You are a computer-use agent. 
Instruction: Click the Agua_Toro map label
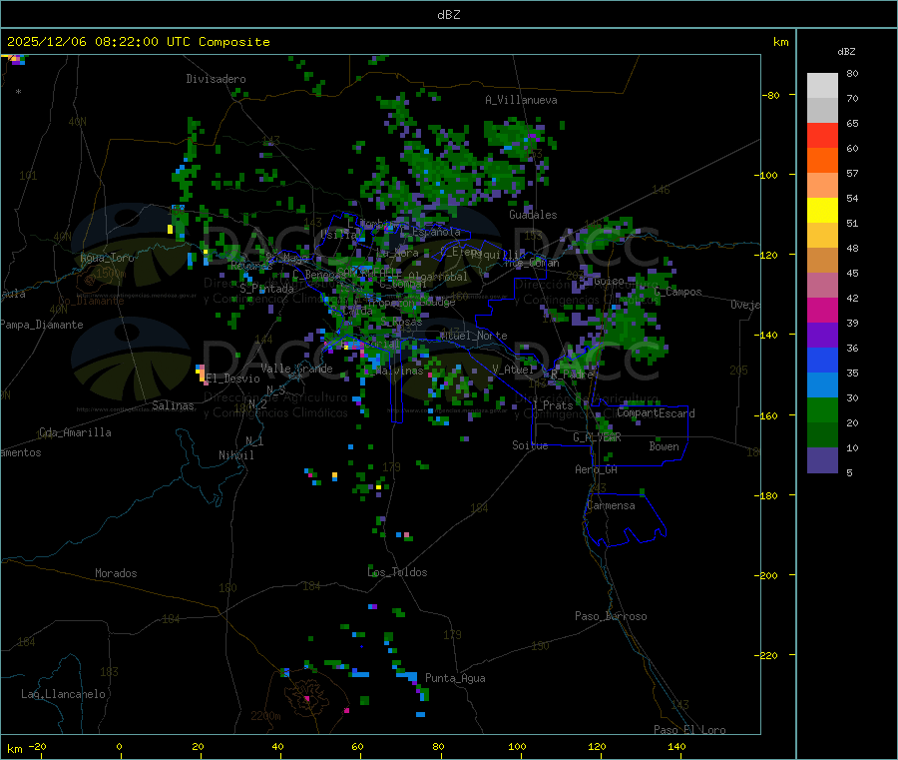(107, 258)
